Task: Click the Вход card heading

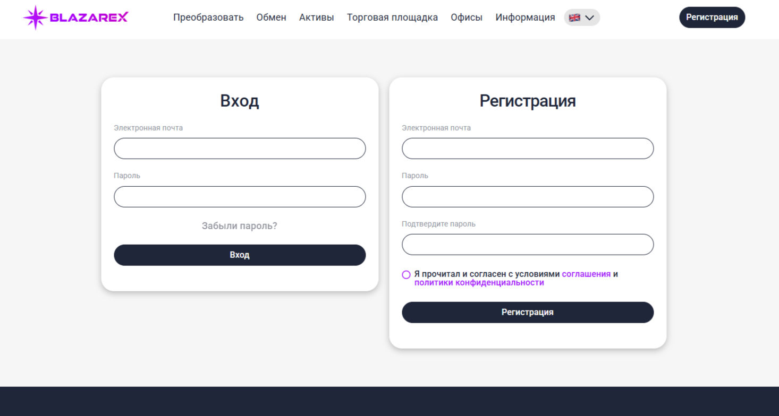Action: (240, 101)
